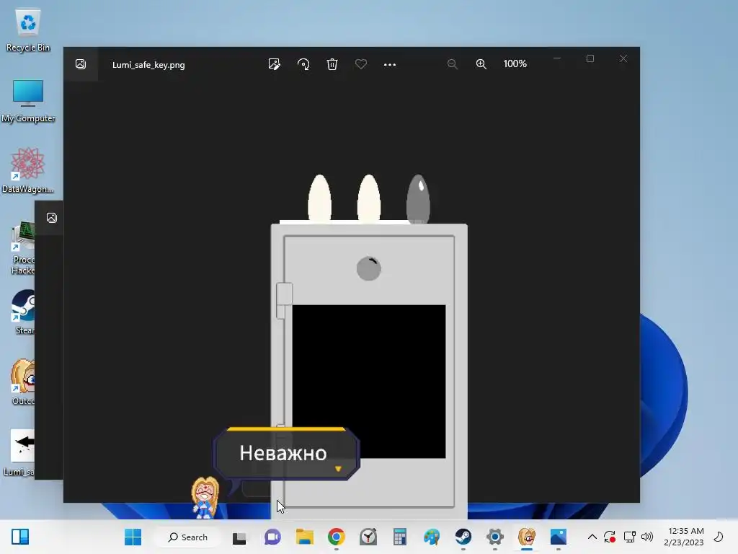Rotate the image using the rotate icon

click(303, 64)
